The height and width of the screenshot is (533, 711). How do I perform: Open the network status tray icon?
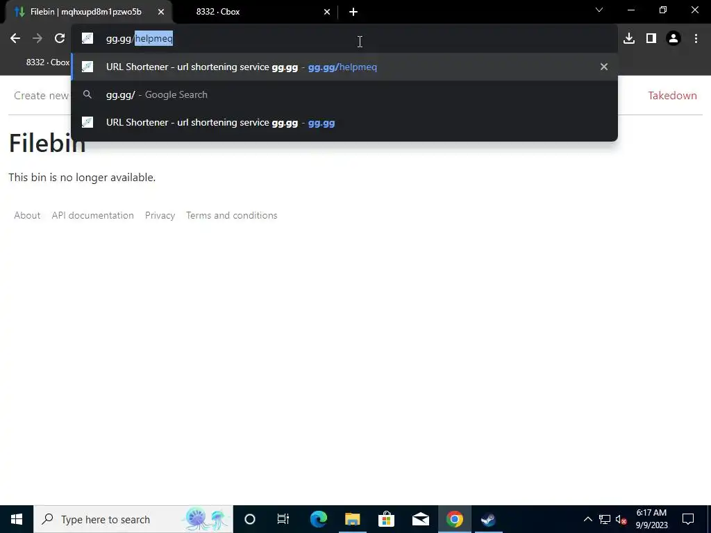point(605,519)
